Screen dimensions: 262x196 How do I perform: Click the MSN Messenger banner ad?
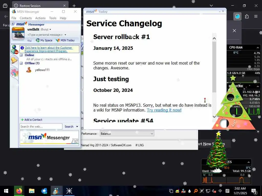pyautogui.click(x=49, y=138)
